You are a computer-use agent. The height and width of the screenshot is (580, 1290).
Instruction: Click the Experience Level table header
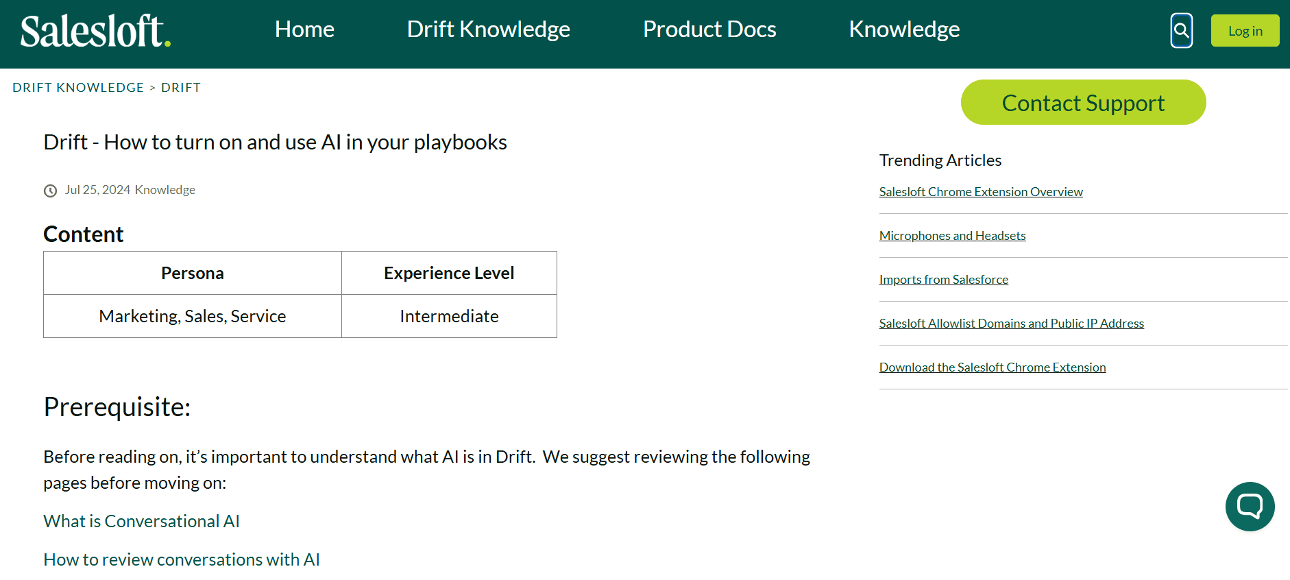[449, 273]
